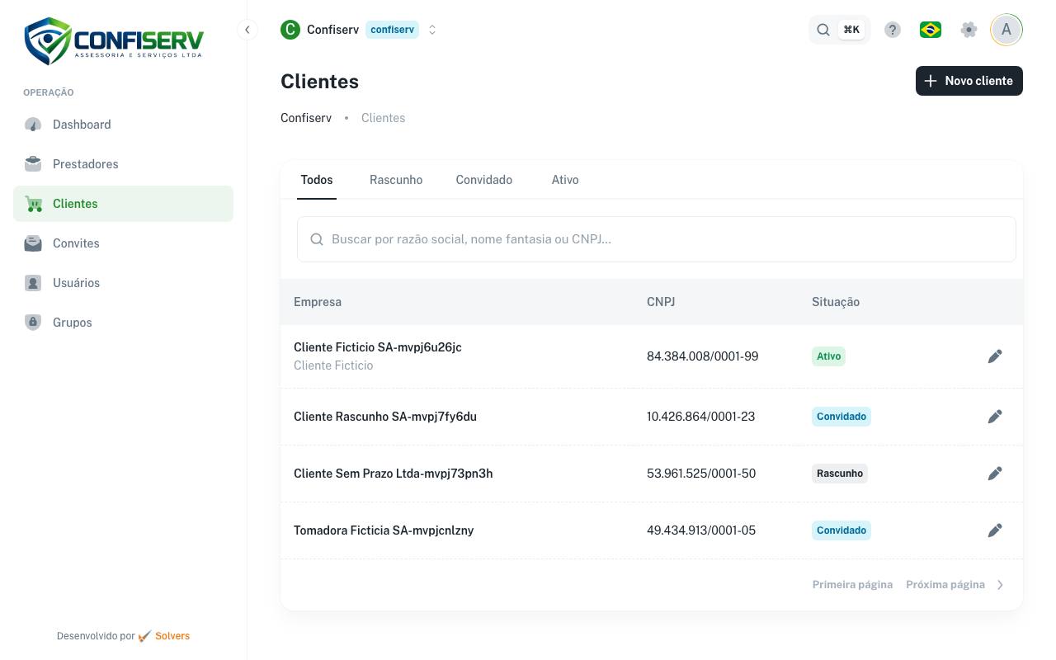Image resolution: width=1056 pixels, height=660 pixels.
Task: Select the Todos tab
Action: tap(317, 180)
